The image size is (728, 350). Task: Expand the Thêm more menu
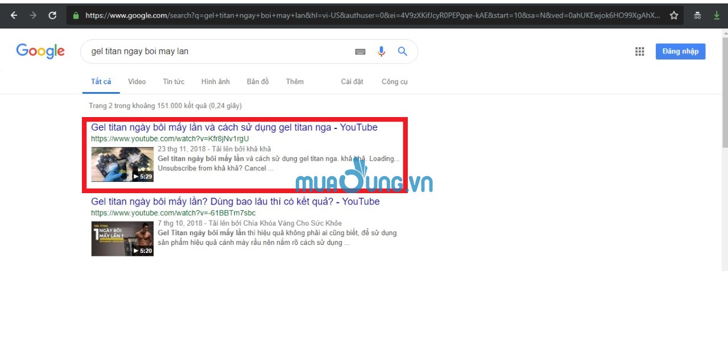(295, 82)
